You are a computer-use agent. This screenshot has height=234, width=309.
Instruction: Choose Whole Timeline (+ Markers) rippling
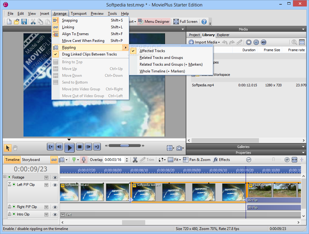pos(171,71)
